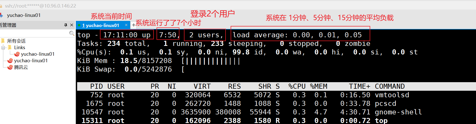
Task: Click the yuchao-linux01 quick link button
Action: [23, 15]
